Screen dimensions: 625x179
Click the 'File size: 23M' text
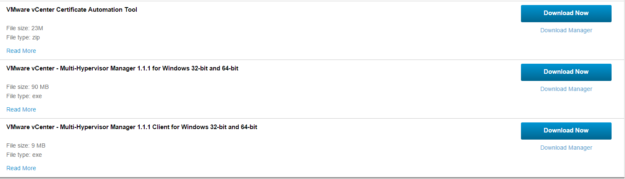[25, 28]
